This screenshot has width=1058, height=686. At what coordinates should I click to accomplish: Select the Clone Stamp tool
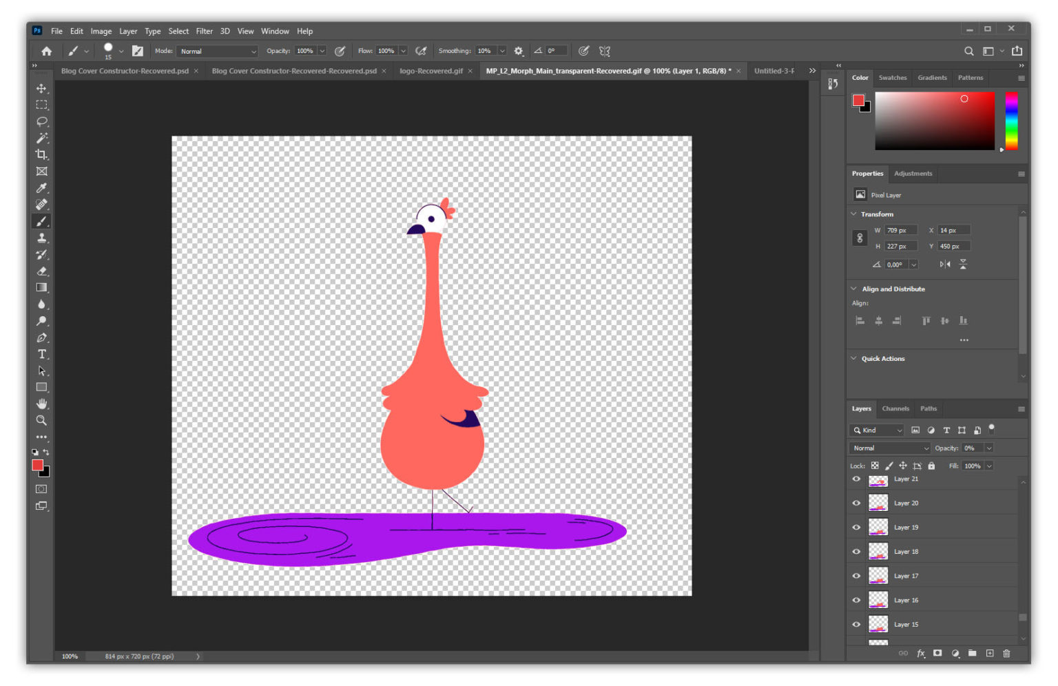coord(41,238)
